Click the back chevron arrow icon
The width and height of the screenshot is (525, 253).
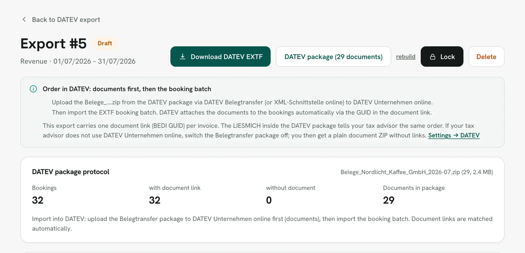[x=24, y=19]
